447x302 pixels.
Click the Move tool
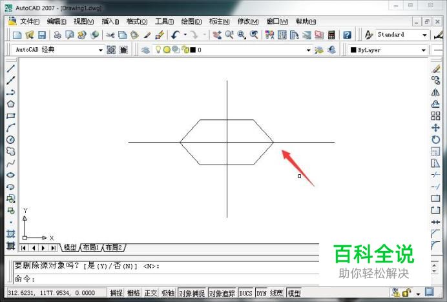(435, 128)
